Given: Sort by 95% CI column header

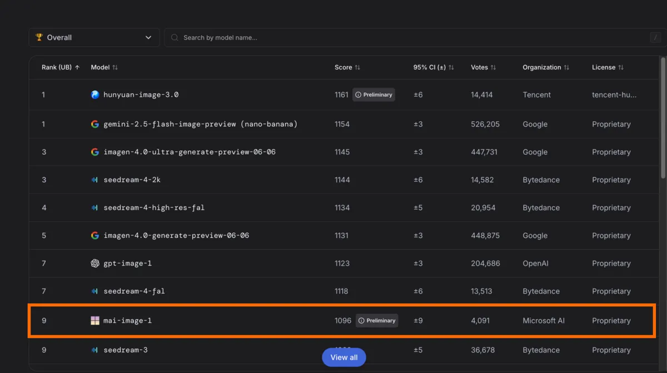Looking at the screenshot, I should pyautogui.click(x=434, y=67).
